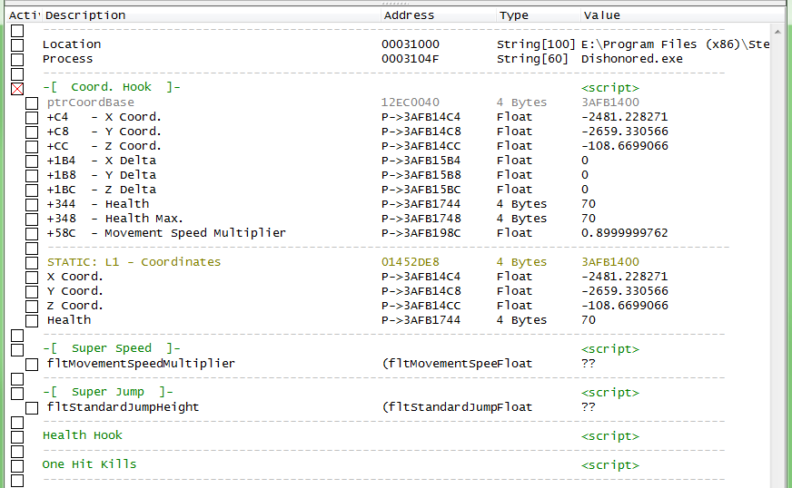Image resolution: width=792 pixels, height=488 pixels.
Task: Click the vertical scrollbar track
Action: click(777, 262)
